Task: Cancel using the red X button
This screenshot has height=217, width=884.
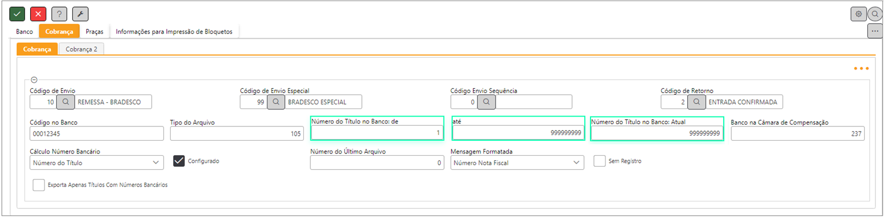Action: (x=38, y=14)
